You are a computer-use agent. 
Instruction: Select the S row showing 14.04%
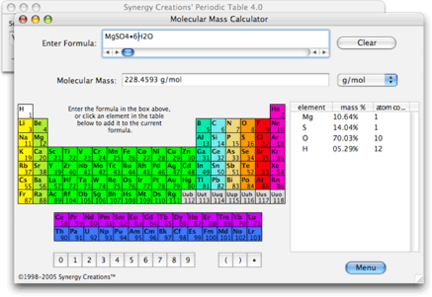coord(351,128)
